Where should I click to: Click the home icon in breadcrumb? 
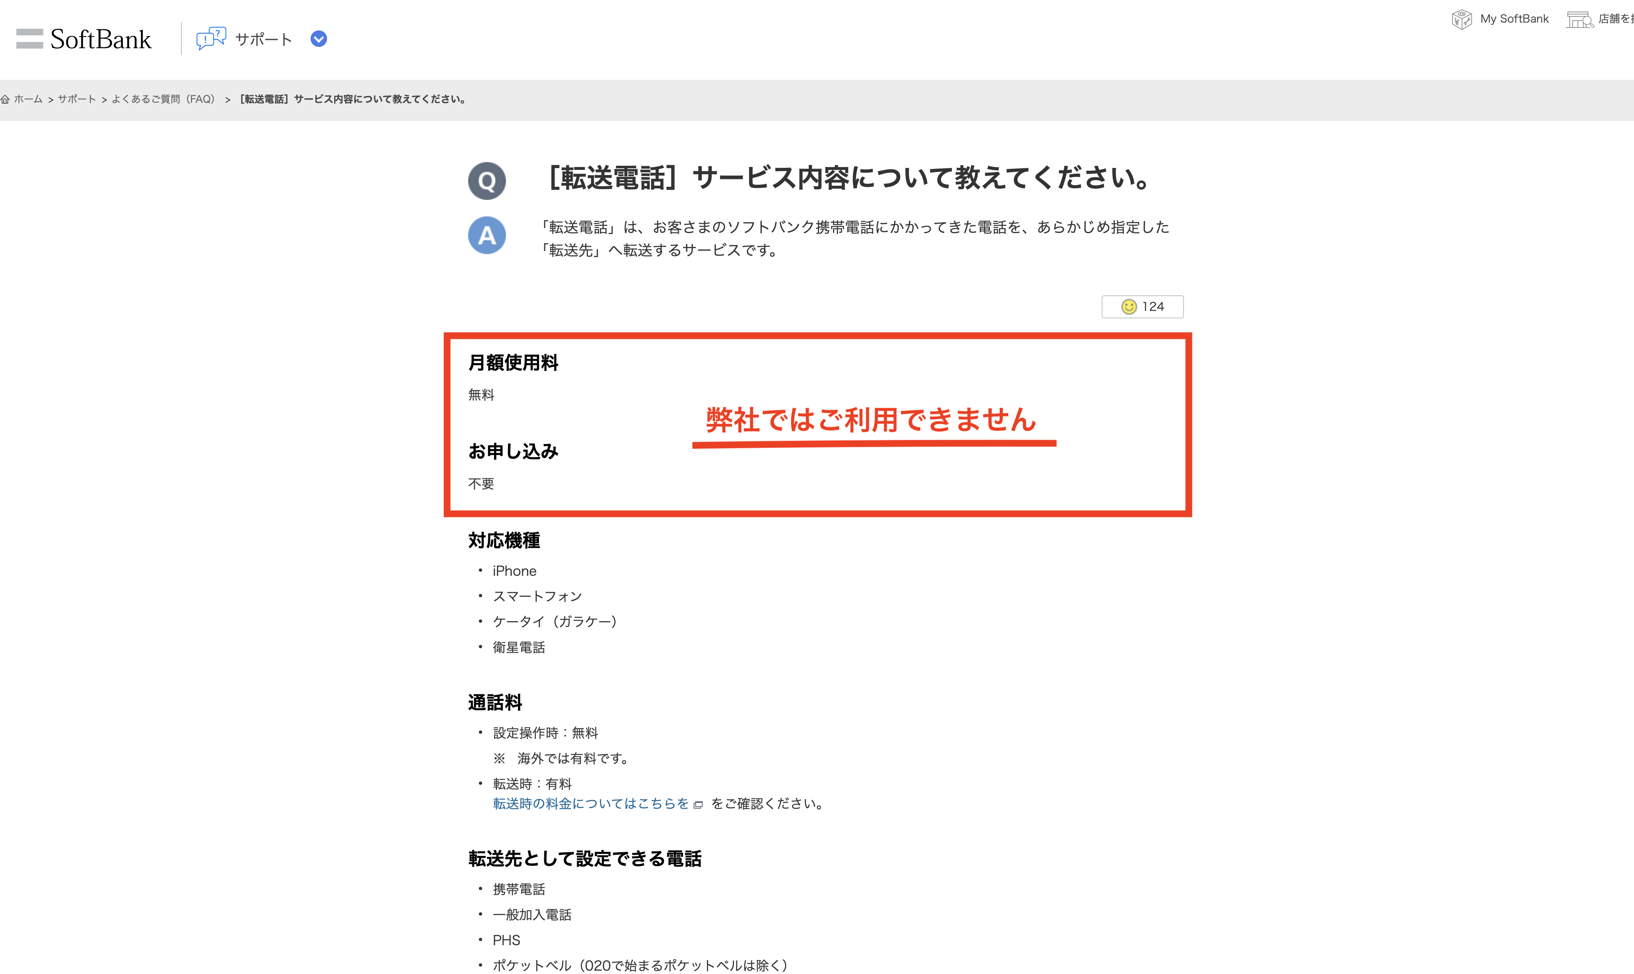click(x=5, y=99)
